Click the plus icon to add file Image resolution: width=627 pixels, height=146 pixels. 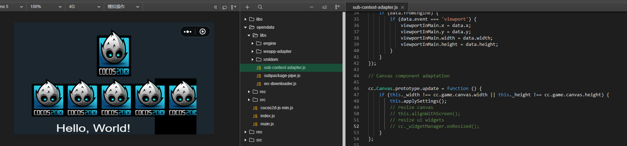point(247,7)
